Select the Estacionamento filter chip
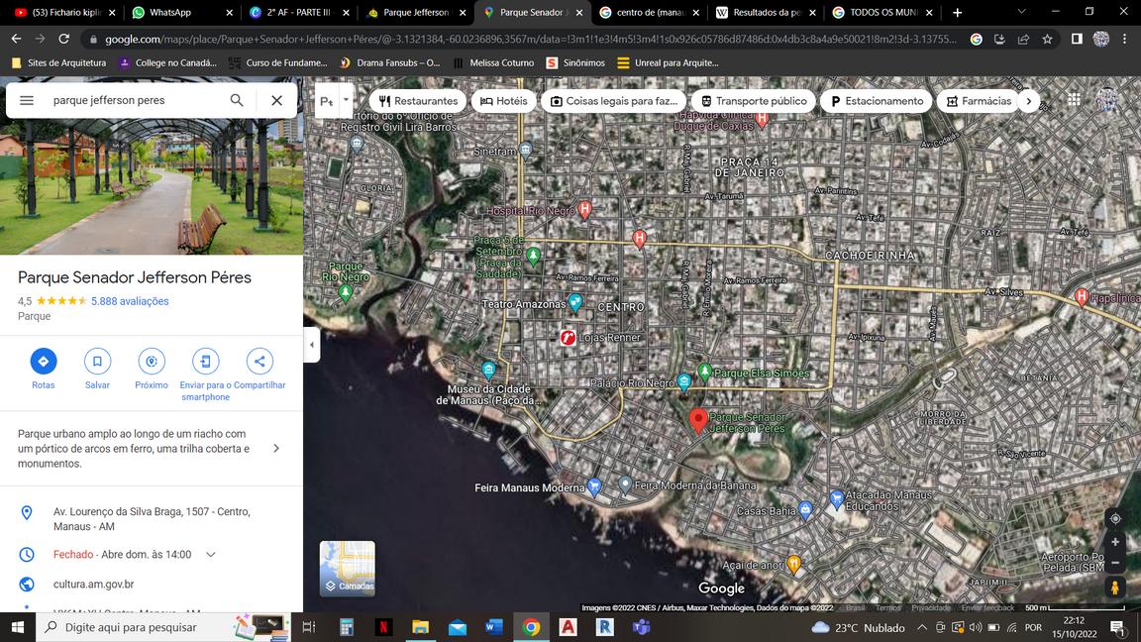1141x642 pixels. click(877, 101)
